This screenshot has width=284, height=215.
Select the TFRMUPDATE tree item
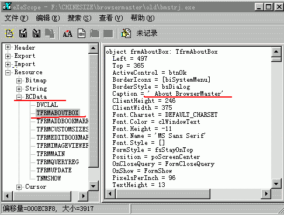pyautogui.click(x=54, y=170)
